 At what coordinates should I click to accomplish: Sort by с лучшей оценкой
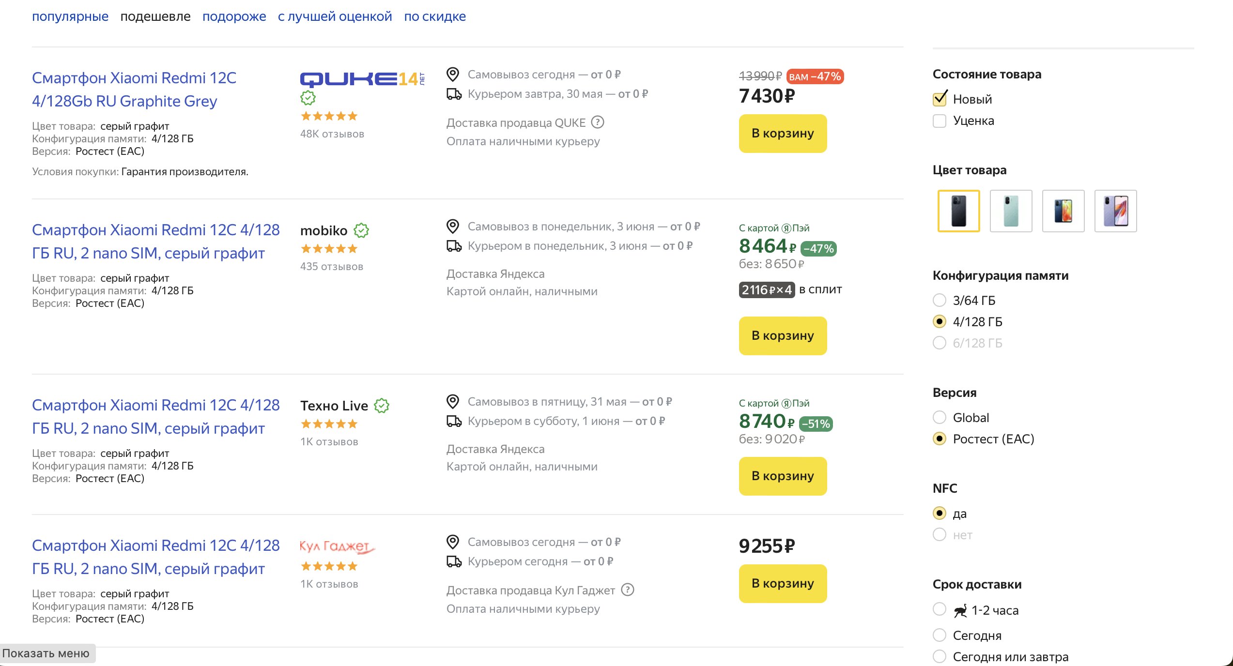tap(335, 16)
